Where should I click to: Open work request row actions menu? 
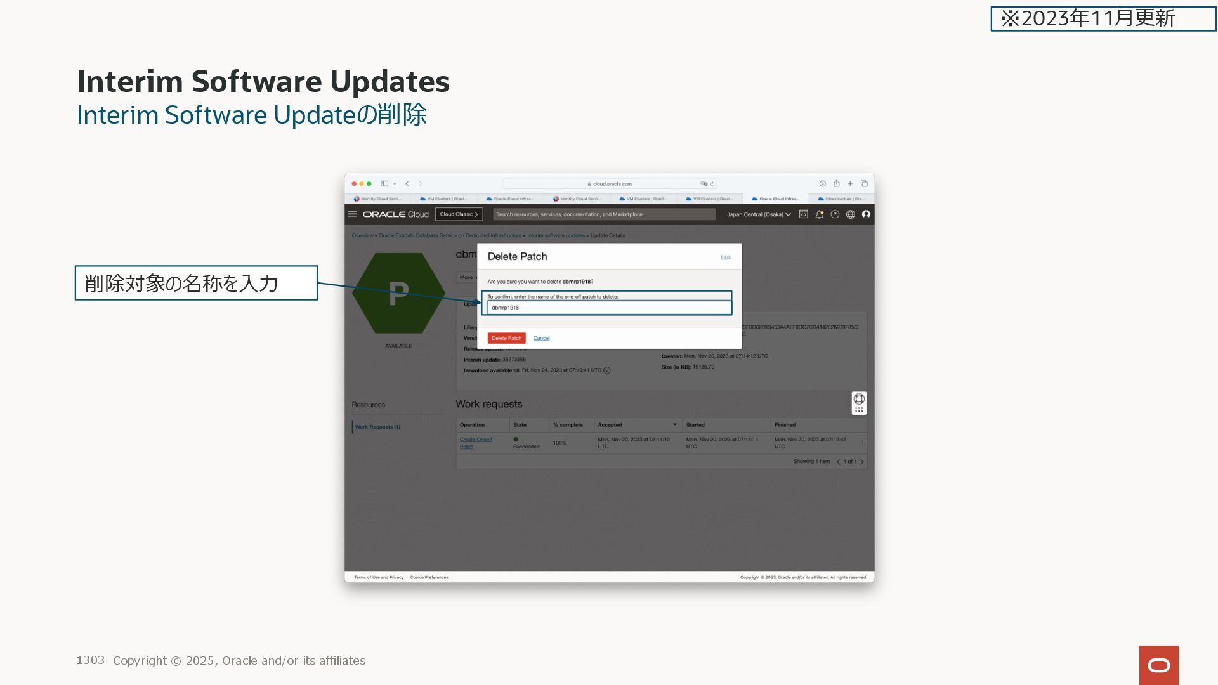862,443
